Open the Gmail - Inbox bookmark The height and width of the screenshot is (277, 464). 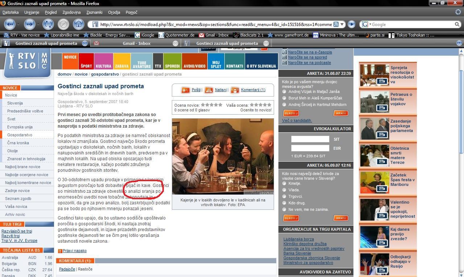click(x=213, y=35)
